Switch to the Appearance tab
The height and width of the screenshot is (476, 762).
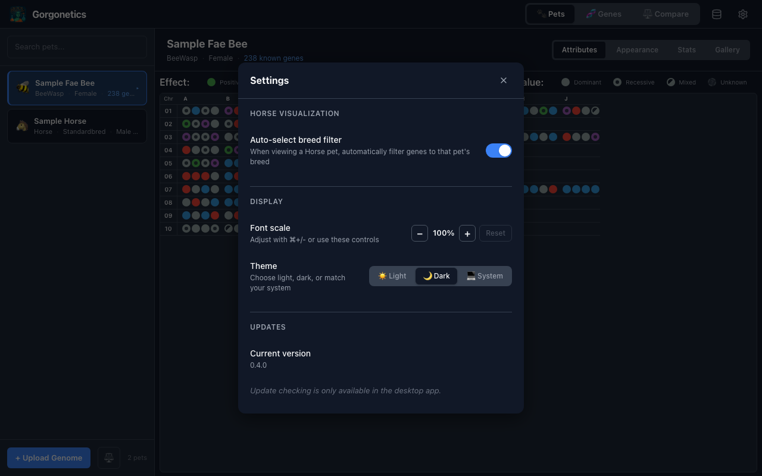pos(637,50)
